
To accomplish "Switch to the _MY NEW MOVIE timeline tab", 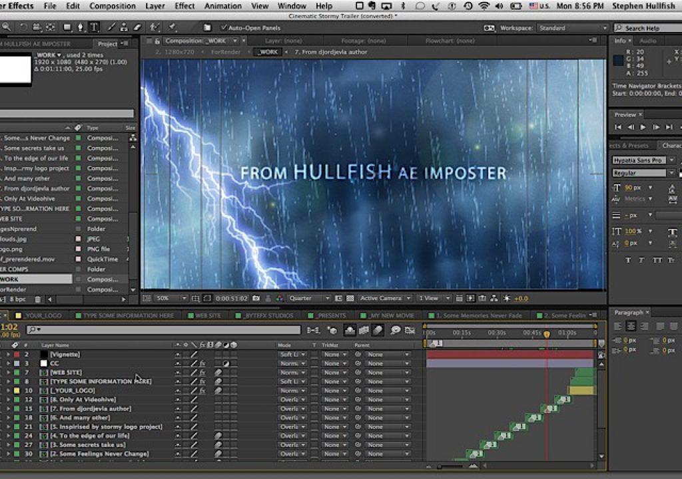I will 387,315.
